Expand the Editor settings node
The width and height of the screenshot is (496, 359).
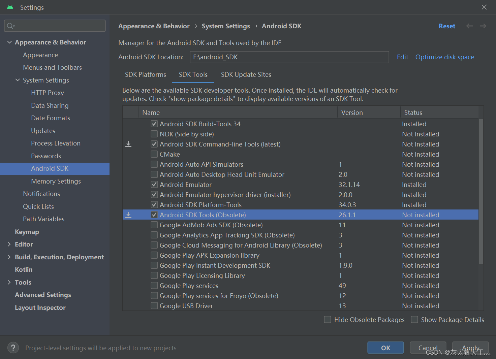(x=9, y=244)
